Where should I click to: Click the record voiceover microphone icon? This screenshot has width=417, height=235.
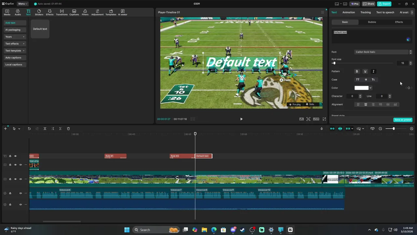point(322,129)
